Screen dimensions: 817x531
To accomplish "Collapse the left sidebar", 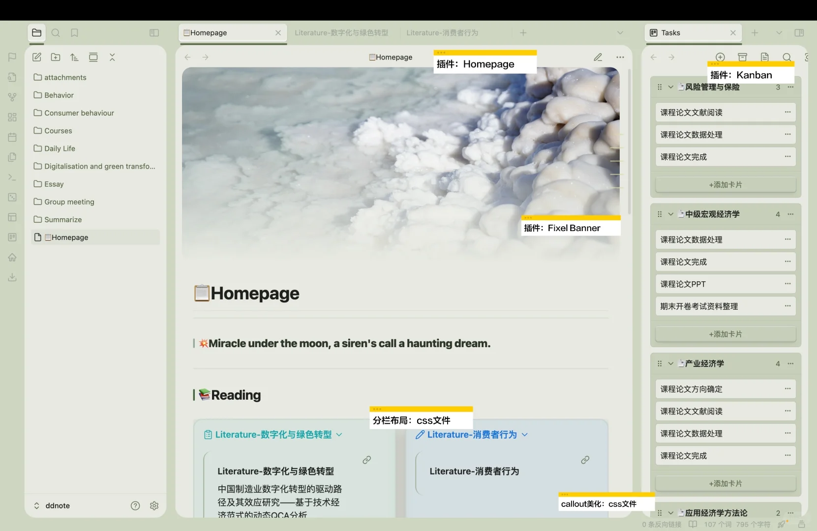I will click(154, 32).
